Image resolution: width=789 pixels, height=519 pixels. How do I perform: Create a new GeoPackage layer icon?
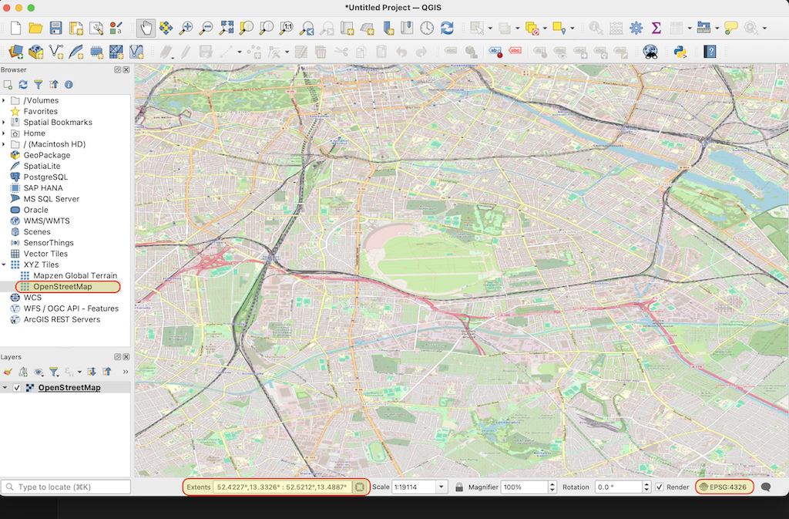(35, 52)
